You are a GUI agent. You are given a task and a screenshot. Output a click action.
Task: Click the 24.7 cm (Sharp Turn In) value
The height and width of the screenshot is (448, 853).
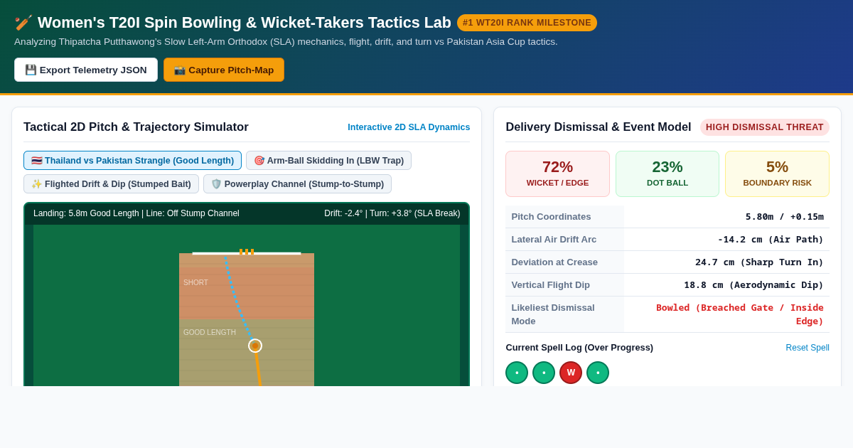click(759, 262)
